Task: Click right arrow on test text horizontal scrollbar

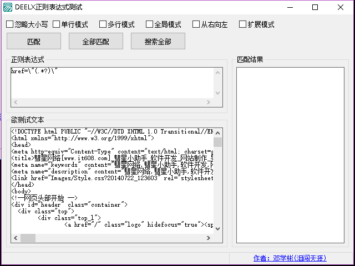Action: 209,238
